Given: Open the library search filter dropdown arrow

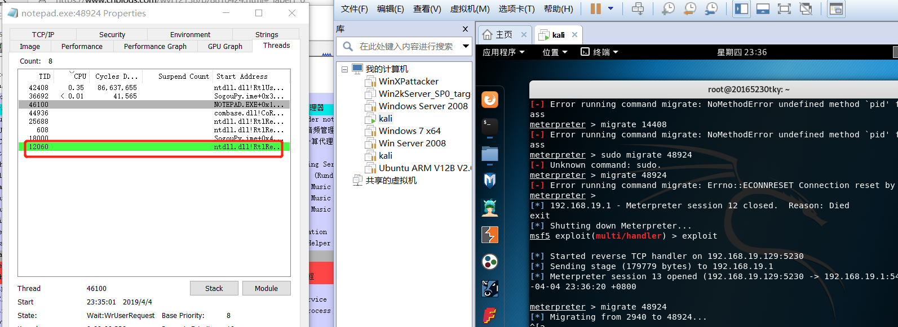Looking at the screenshot, I should click(466, 46).
